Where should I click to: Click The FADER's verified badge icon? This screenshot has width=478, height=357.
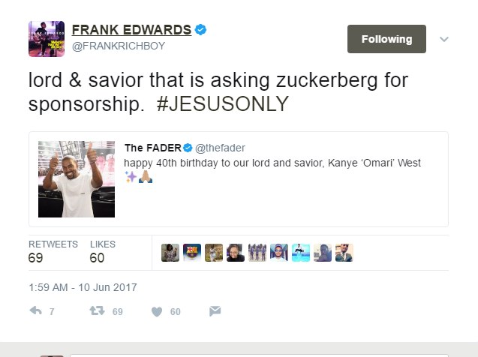[x=189, y=148]
